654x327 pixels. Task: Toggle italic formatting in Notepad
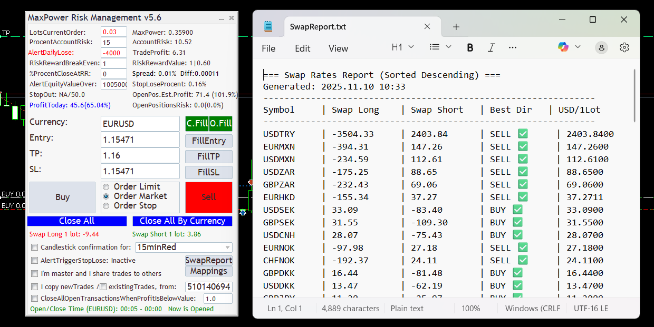(491, 47)
